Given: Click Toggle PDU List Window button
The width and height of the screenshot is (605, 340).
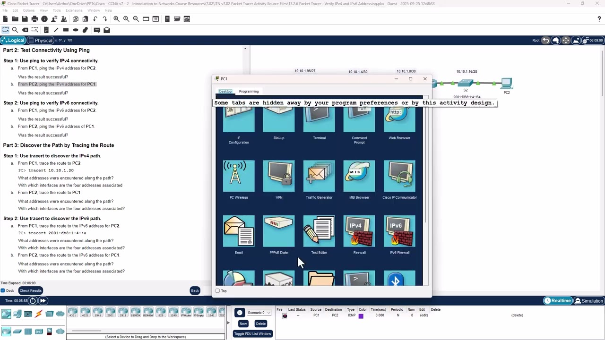Looking at the screenshot, I should [x=252, y=333].
